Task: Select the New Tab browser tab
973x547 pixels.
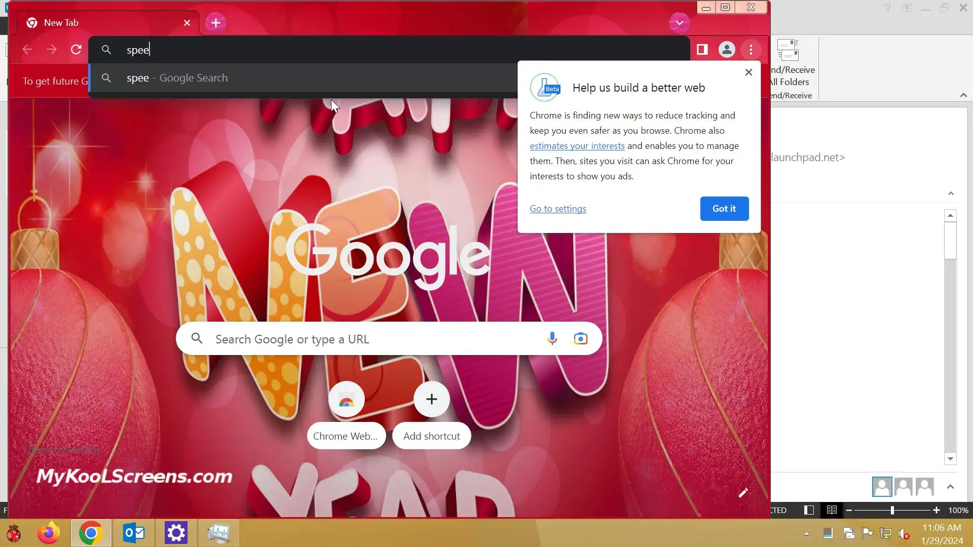Action: (101, 23)
